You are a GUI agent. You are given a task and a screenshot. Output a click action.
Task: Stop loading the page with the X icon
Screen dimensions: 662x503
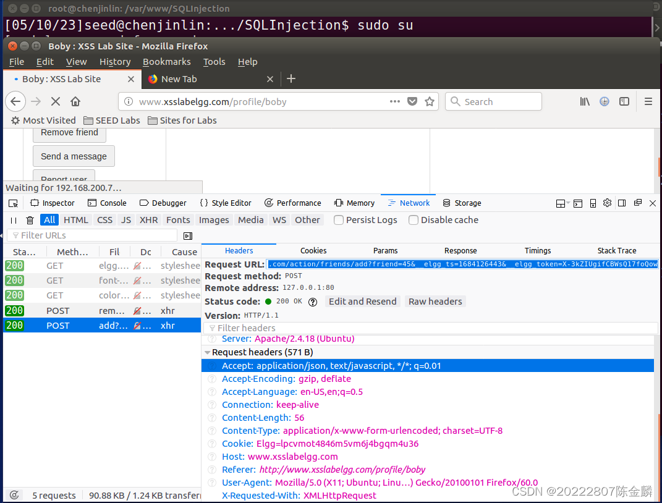pyautogui.click(x=55, y=102)
